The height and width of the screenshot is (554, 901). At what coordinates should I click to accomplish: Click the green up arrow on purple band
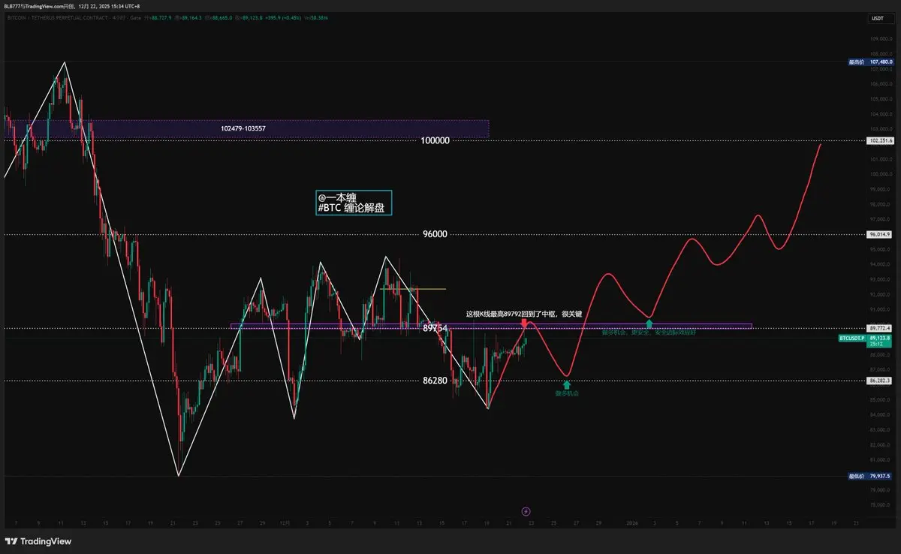click(649, 324)
